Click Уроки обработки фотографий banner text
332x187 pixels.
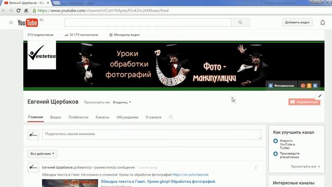pos(128,64)
